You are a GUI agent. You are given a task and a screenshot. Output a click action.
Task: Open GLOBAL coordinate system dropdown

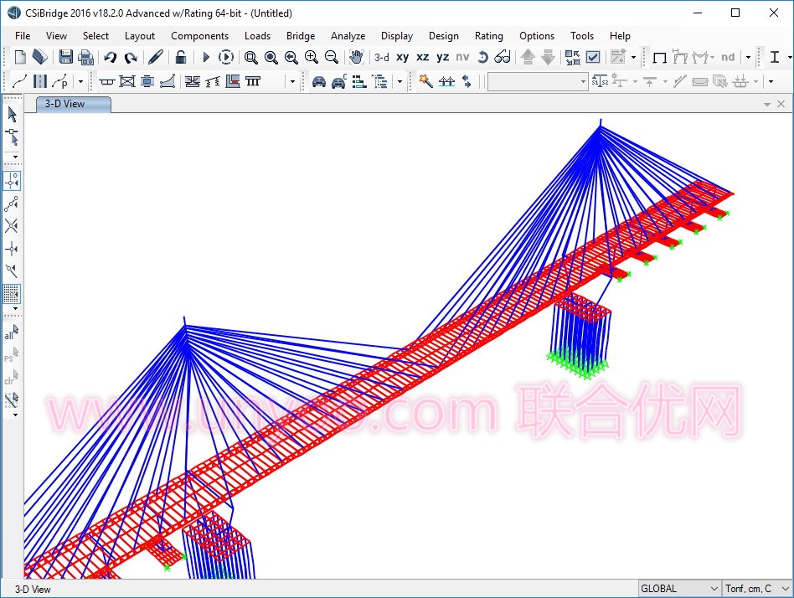pos(678,589)
